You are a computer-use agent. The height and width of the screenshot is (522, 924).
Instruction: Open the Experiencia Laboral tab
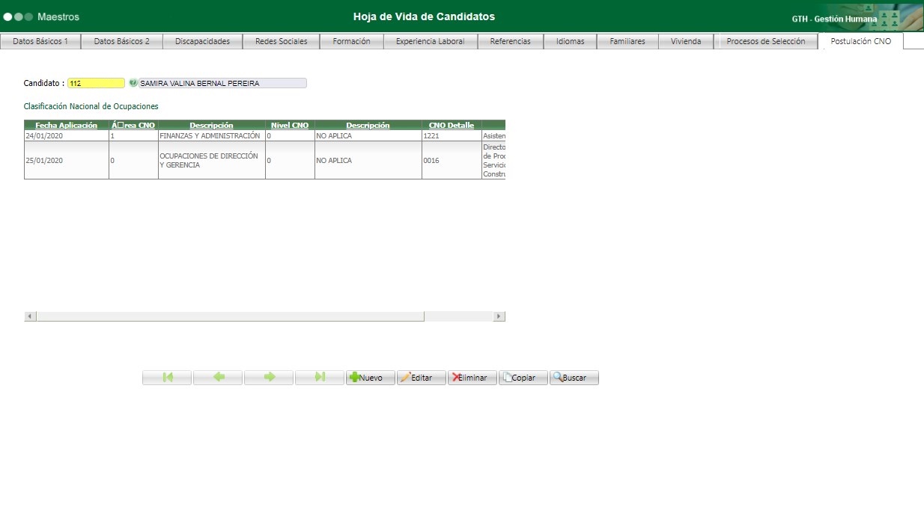coord(431,42)
